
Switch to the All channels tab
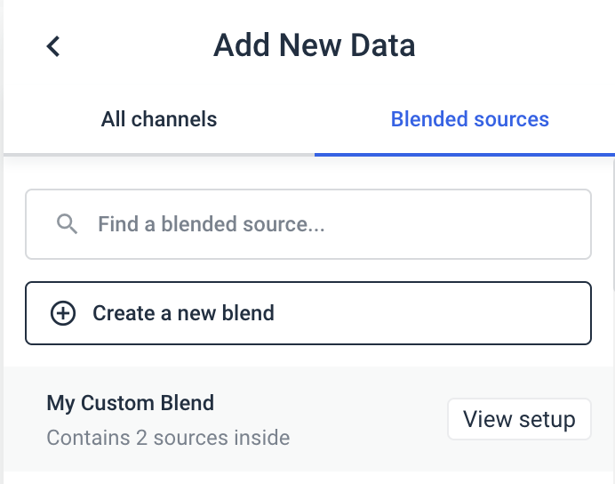tap(158, 119)
